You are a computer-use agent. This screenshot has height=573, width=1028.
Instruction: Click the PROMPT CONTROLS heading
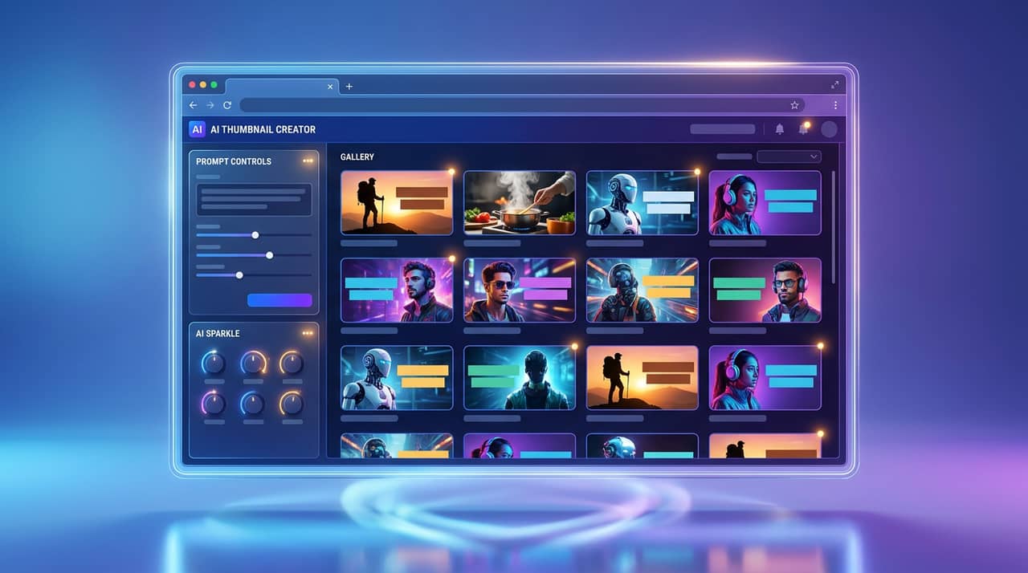(x=234, y=161)
